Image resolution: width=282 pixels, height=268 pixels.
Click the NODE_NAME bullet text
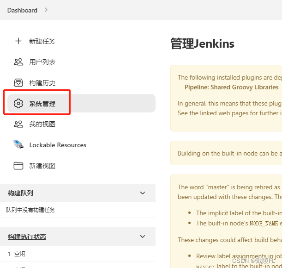point(239,223)
